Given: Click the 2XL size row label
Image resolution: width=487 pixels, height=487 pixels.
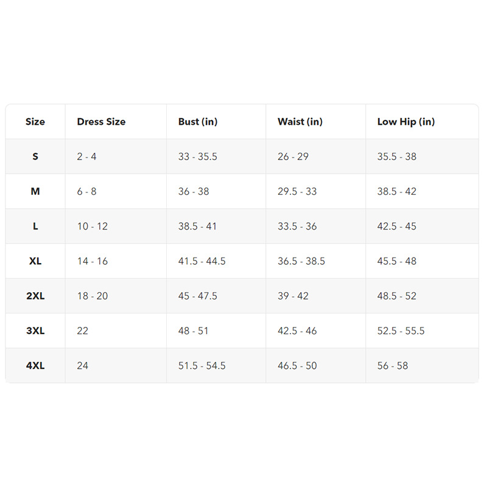Looking at the screenshot, I should tap(35, 296).
